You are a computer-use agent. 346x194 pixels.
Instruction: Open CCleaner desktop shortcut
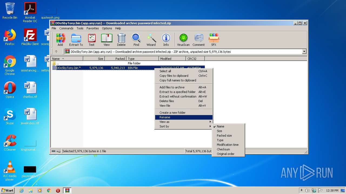point(10,143)
